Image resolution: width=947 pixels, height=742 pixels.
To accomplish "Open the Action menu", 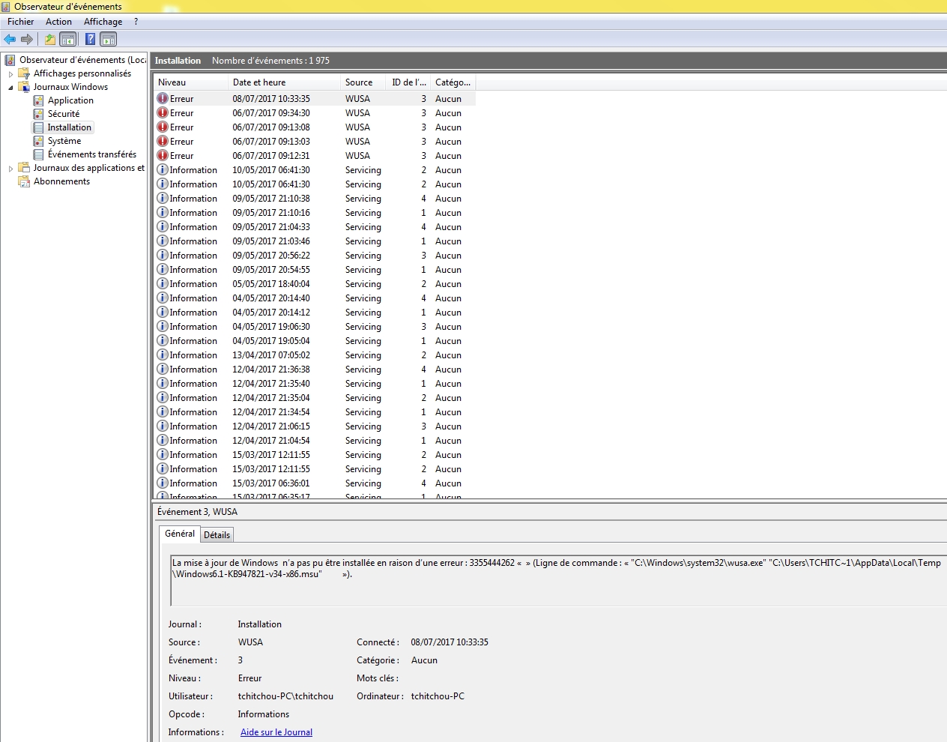I will coord(58,22).
